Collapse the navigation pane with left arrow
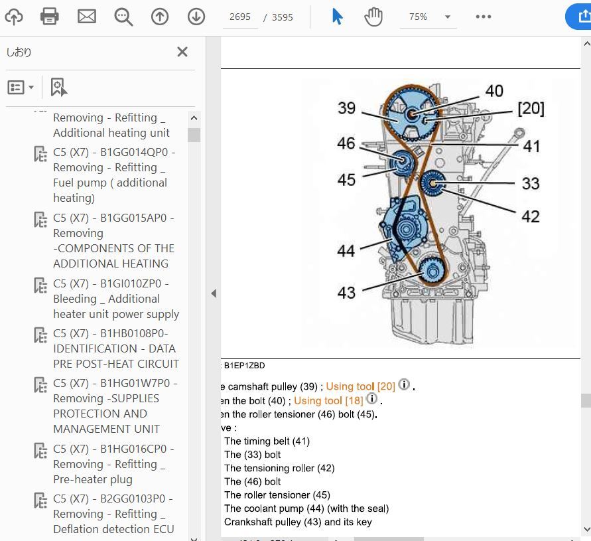 tap(214, 293)
